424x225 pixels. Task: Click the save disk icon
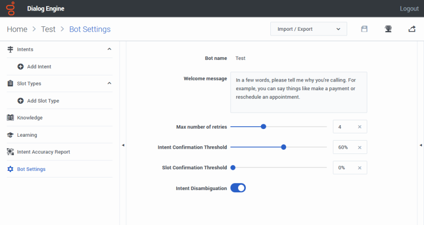pos(364,29)
